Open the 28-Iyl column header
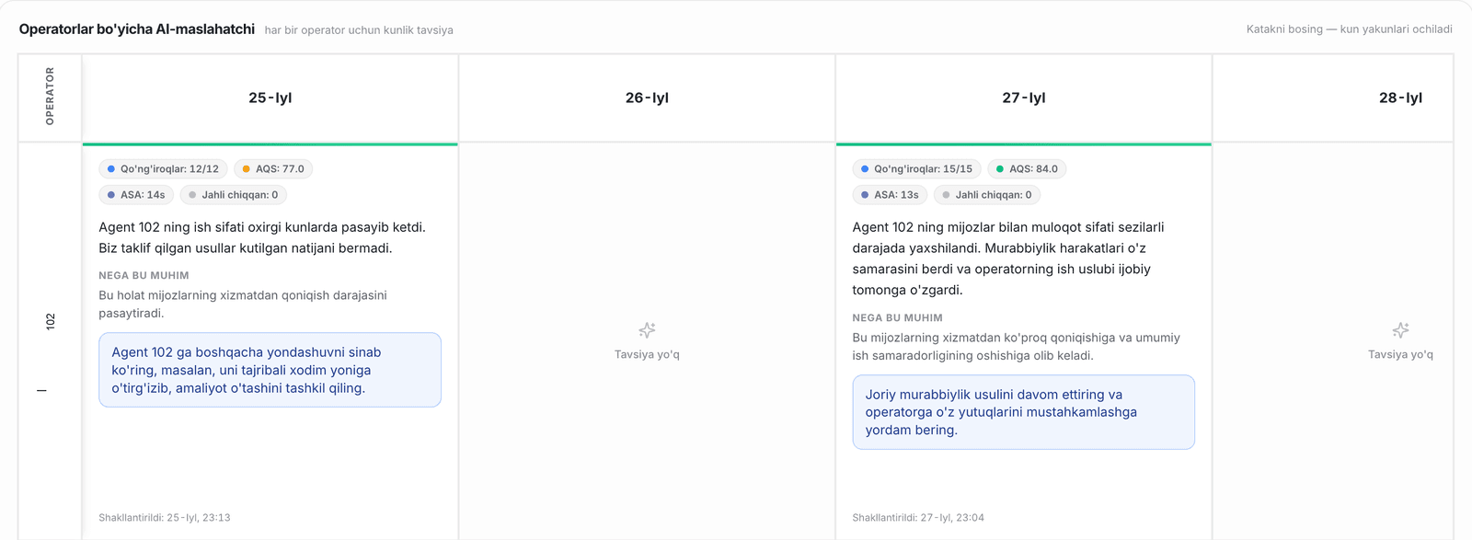This screenshot has width=1472, height=540. (1333, 98)
